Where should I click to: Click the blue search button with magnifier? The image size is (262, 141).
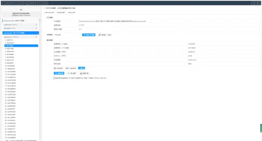pos(89,35)
